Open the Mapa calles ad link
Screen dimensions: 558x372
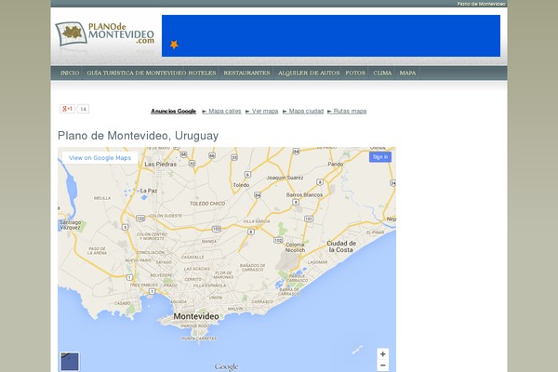[x=221, y=111]
